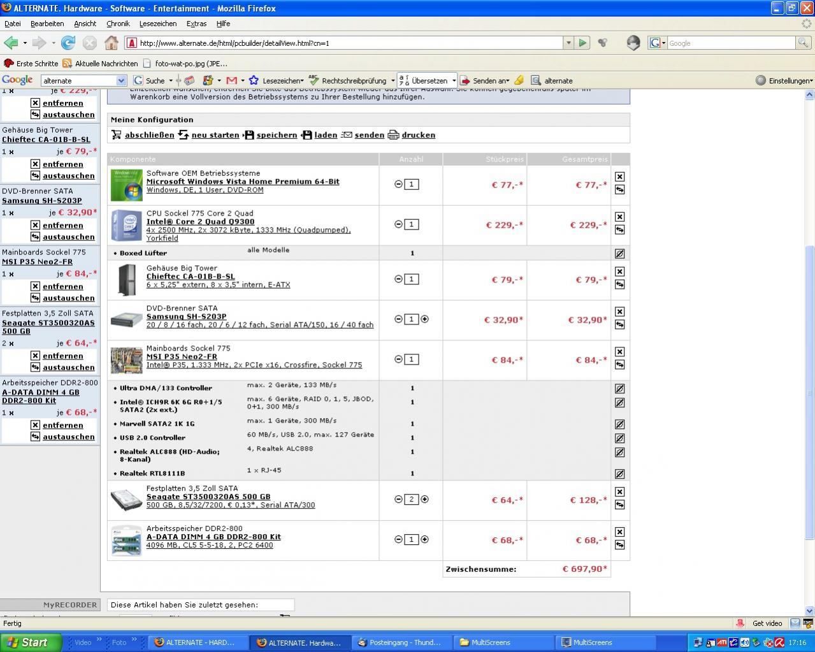Decrease quantity of Windows Vista Home Premium
Screen dimensions: 815x652
398,184
